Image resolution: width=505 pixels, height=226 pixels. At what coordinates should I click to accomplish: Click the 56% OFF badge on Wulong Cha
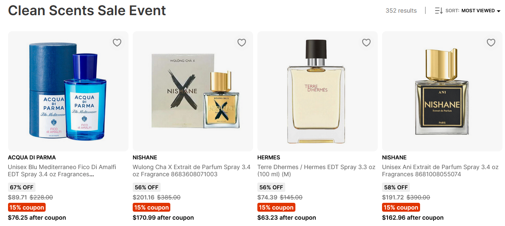[x=147, y=187]
